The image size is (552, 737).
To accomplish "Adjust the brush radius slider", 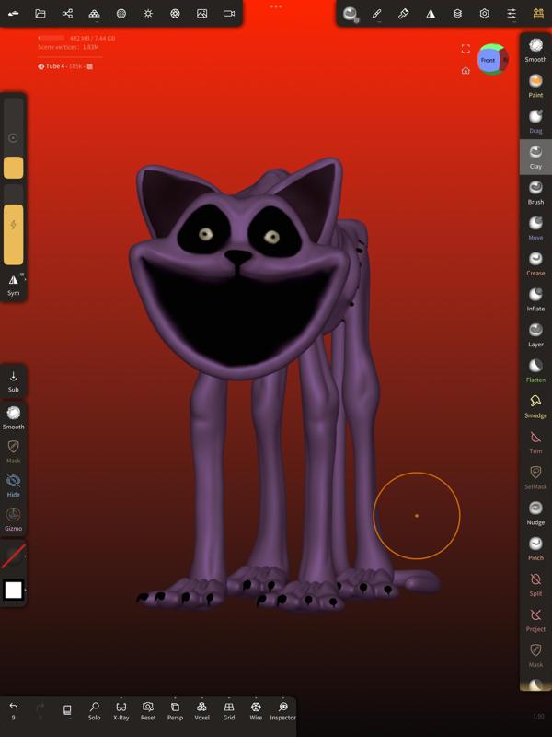I will click(x=14, y=138).
